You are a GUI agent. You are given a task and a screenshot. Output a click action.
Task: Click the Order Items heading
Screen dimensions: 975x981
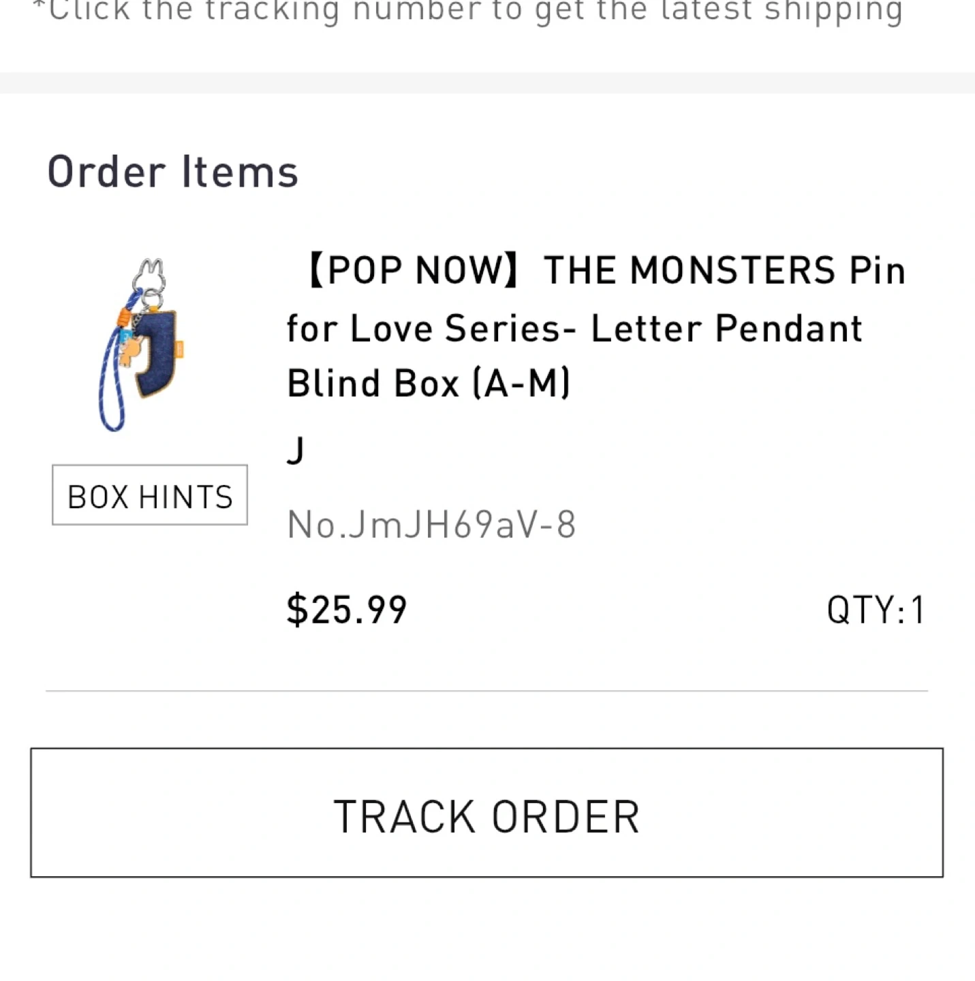click(x=172, y=171)
